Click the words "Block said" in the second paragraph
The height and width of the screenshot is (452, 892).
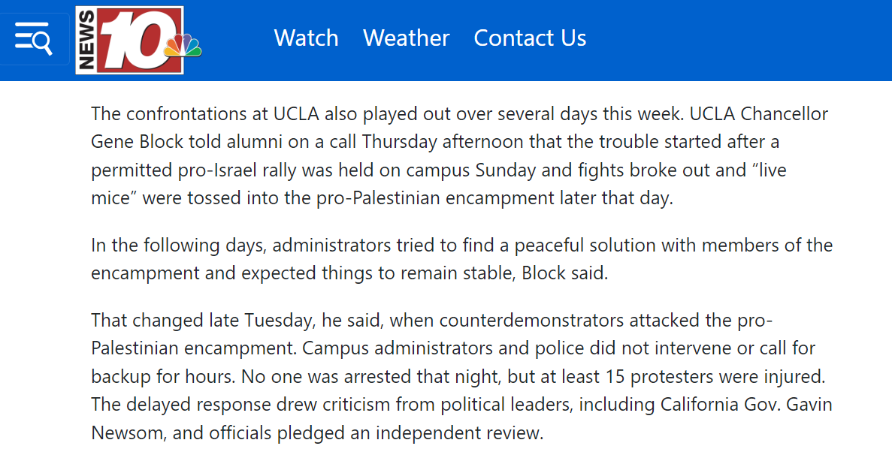click(564, 273)
